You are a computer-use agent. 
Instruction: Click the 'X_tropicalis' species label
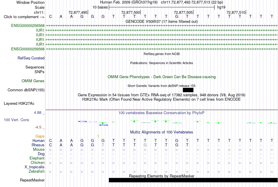pos(35,167)
